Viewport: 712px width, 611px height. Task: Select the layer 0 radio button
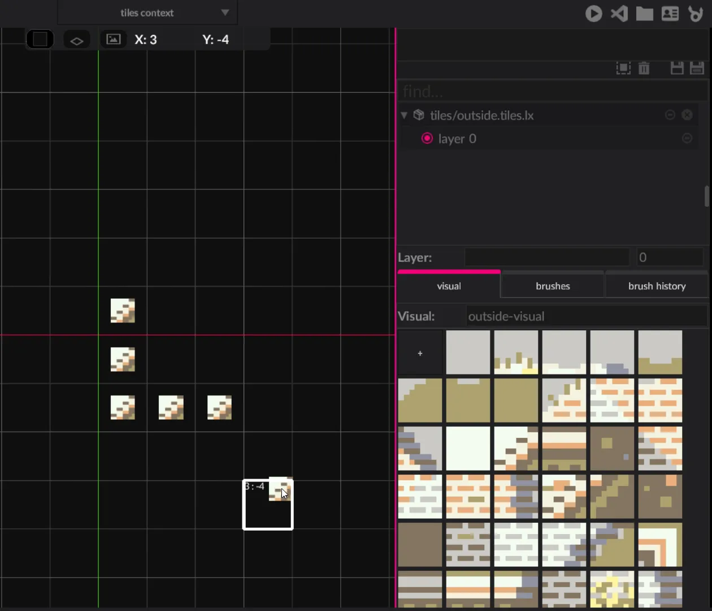427,139
